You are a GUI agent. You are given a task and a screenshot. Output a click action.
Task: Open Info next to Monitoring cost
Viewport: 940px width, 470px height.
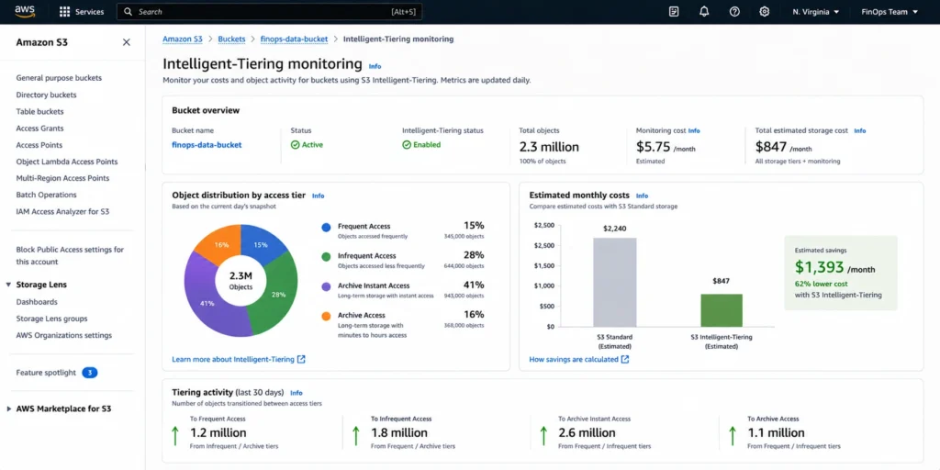coord(694,130)
